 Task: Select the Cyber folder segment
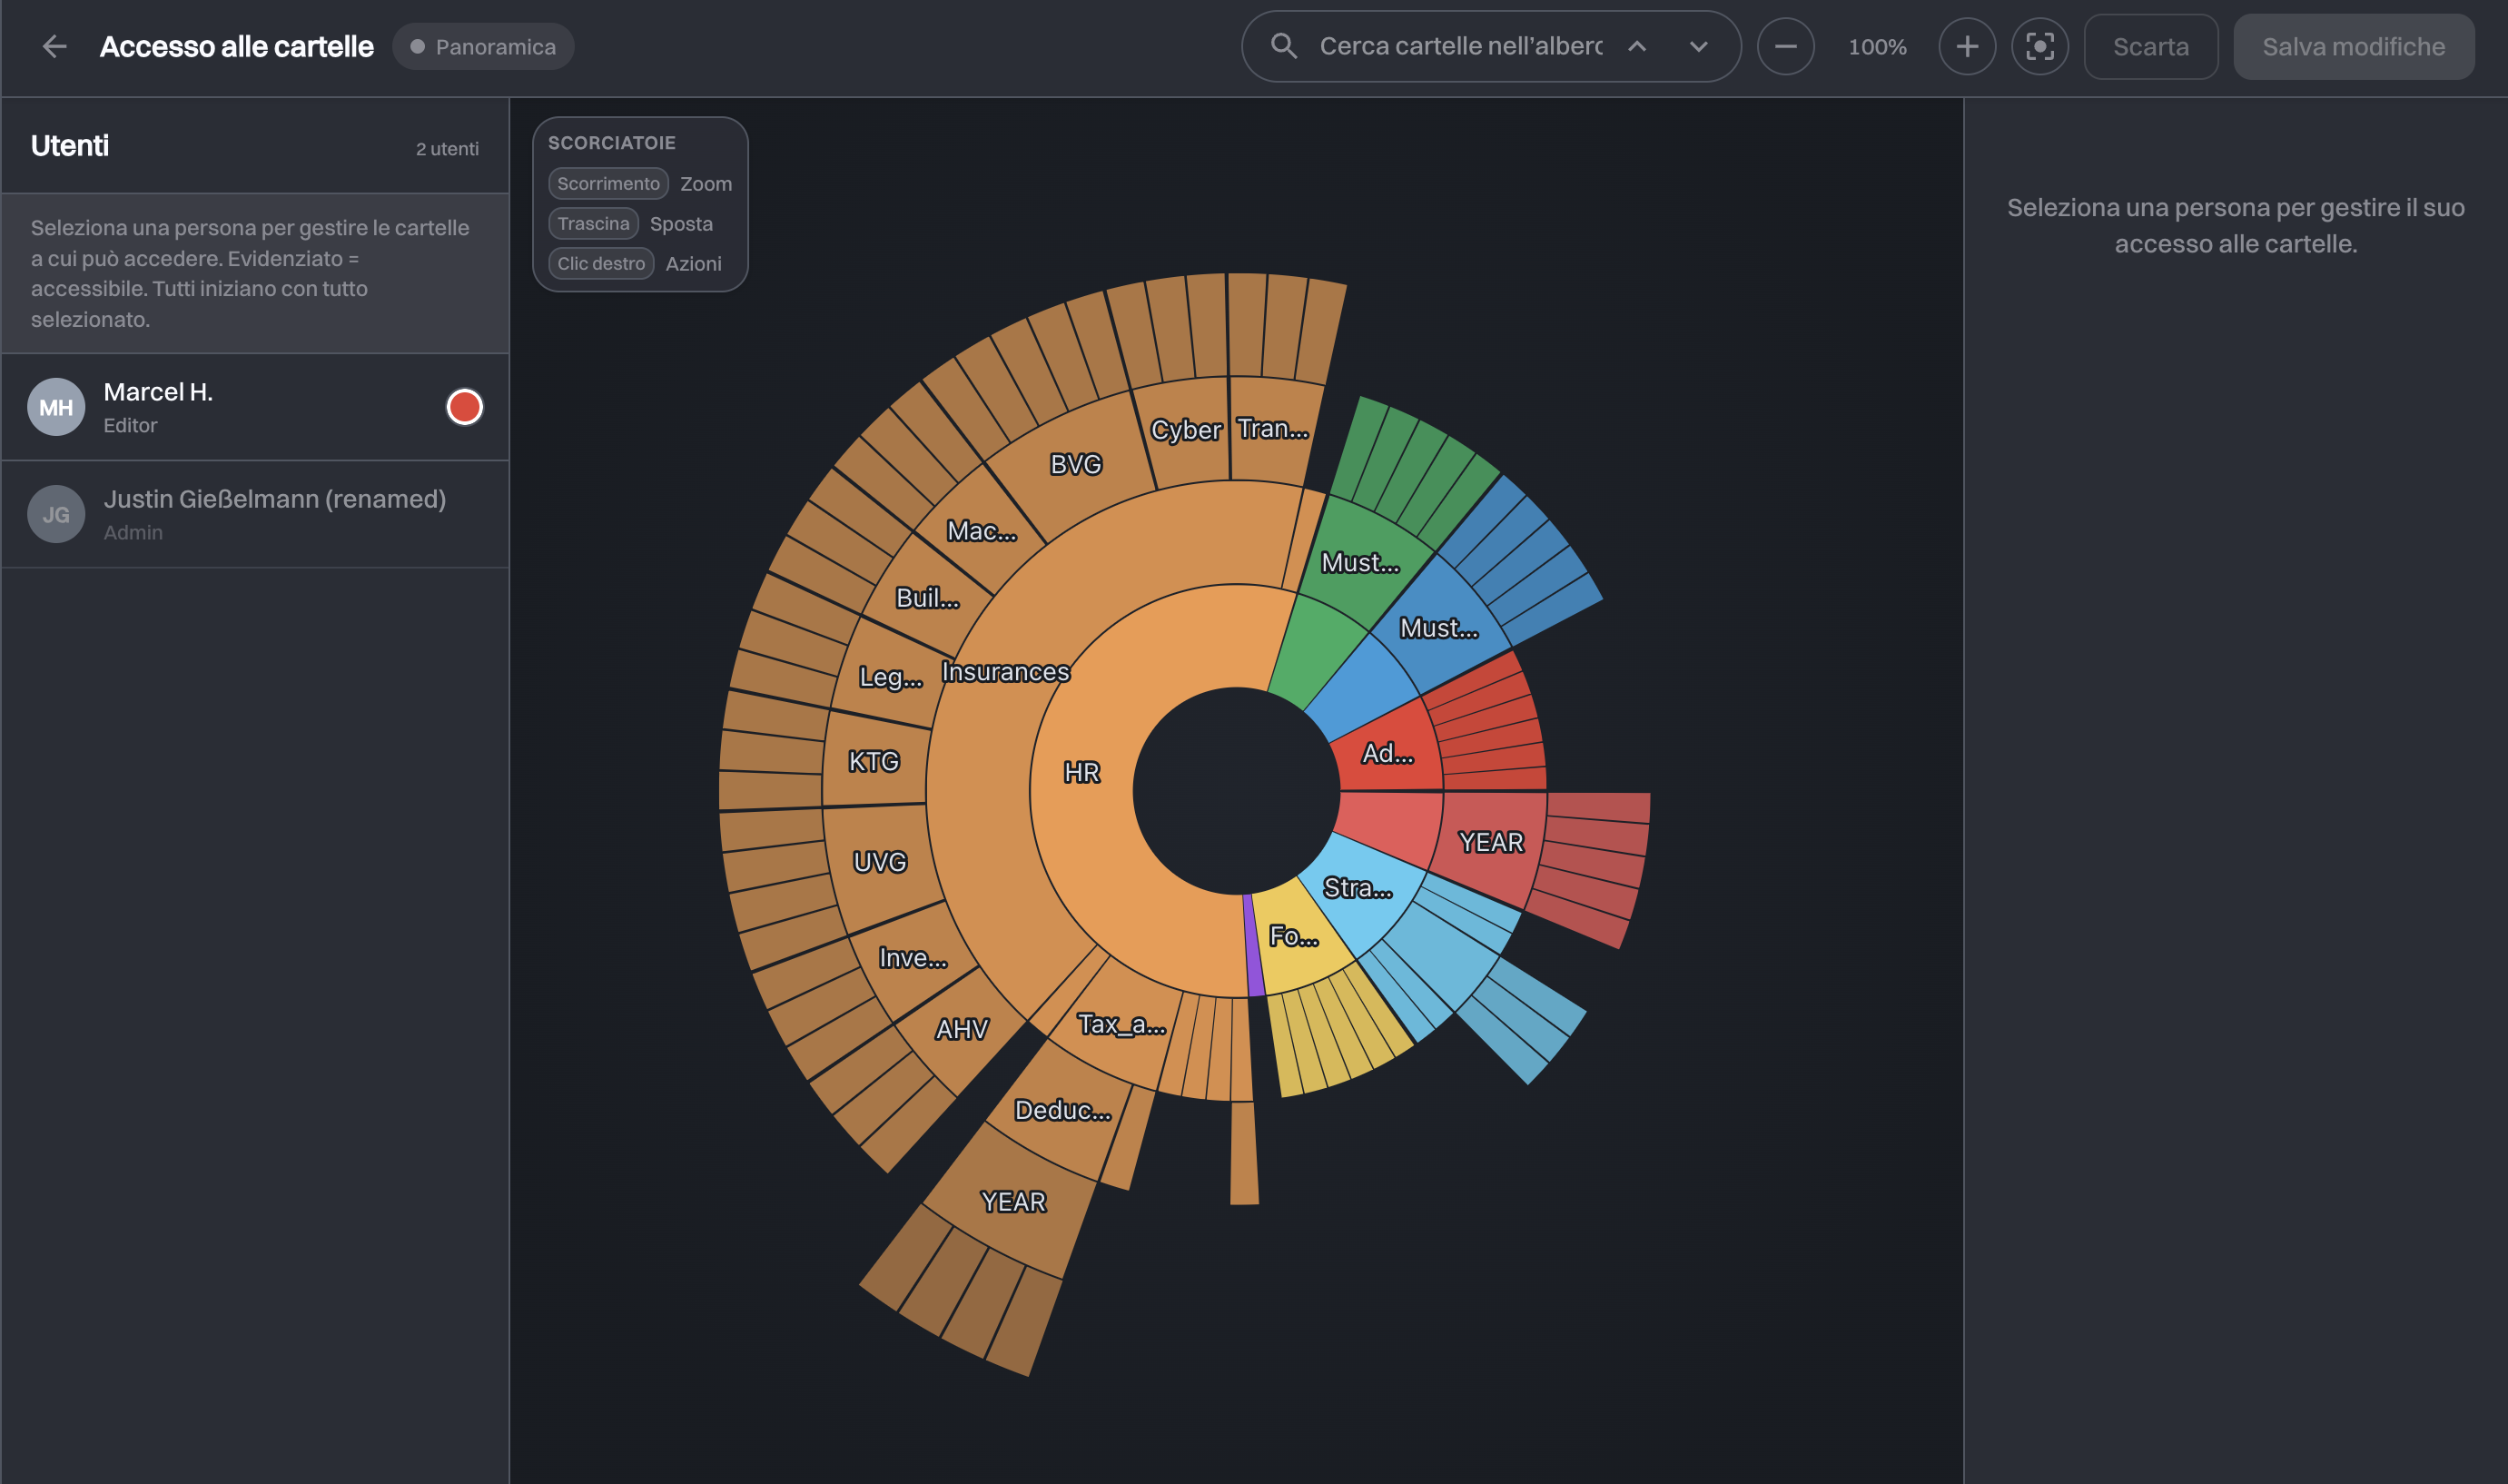[1186, 430]
